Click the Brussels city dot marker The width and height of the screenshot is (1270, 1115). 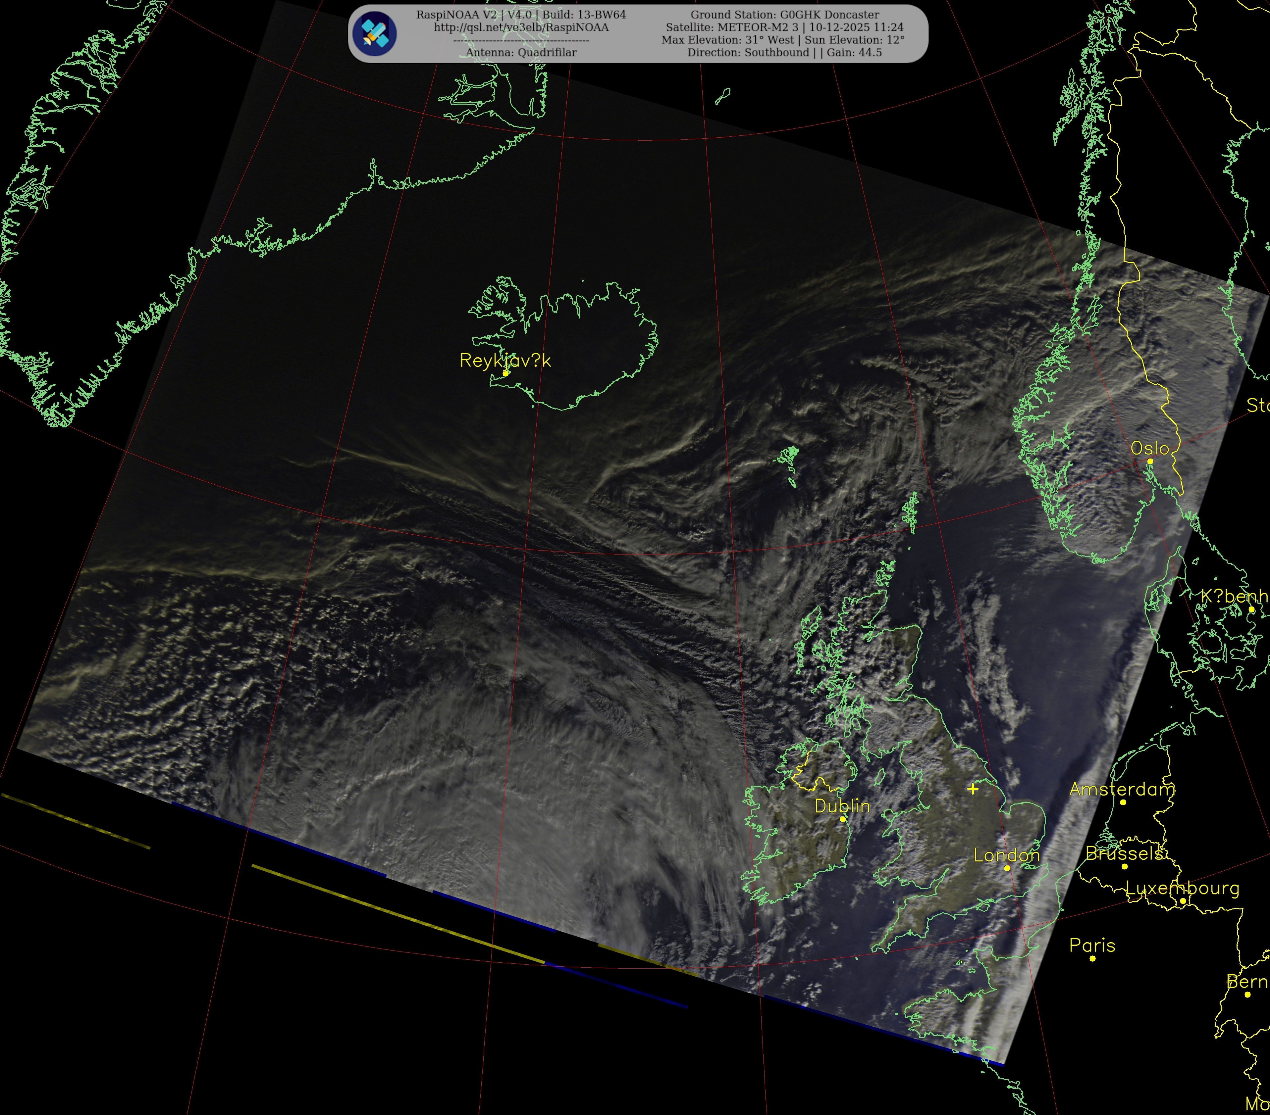[1125, 866]
